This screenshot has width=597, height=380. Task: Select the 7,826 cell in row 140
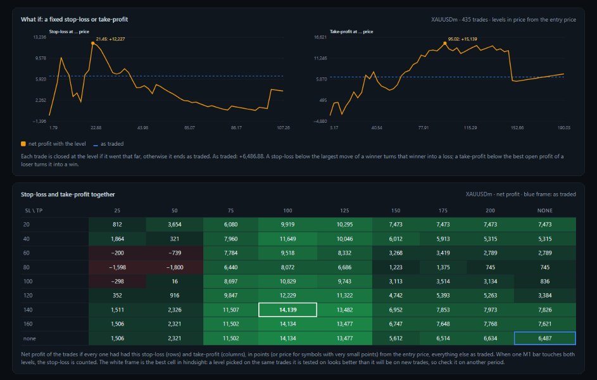pyautogui.click(x=545, y=310)
